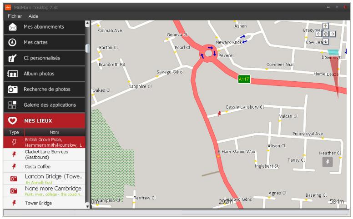Viewport: 353px width, 219px height.
Task: Pan map down with the down arrow
Action: point(326,42)
